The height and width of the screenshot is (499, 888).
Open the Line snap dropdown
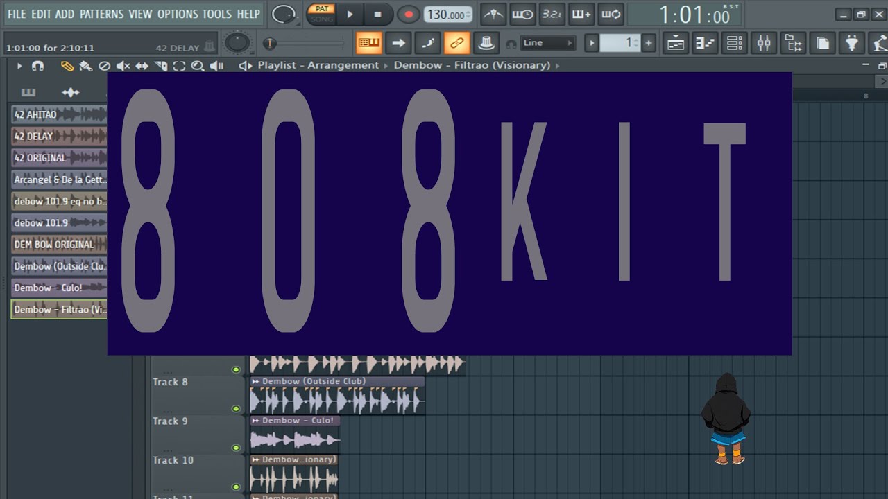(548, 43)
